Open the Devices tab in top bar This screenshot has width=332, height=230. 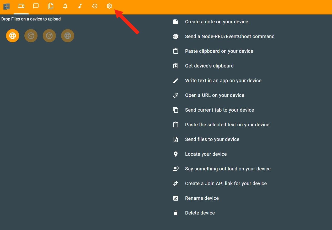coord(21,6)
